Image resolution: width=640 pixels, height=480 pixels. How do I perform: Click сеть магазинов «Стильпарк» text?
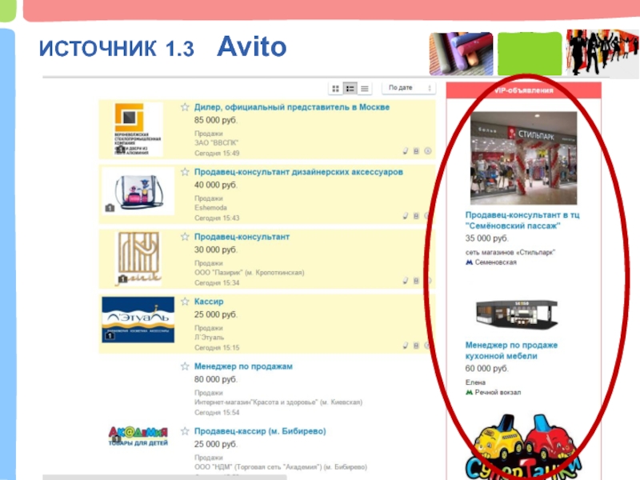click(x=510, y=253)
